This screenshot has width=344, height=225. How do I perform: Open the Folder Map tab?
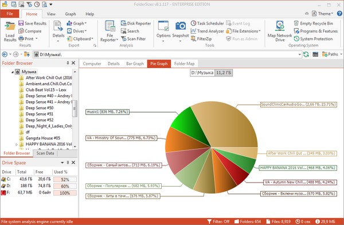pos(184,64)
